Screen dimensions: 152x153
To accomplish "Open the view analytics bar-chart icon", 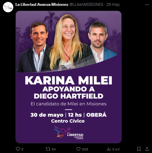I will (x=109, y=149).
